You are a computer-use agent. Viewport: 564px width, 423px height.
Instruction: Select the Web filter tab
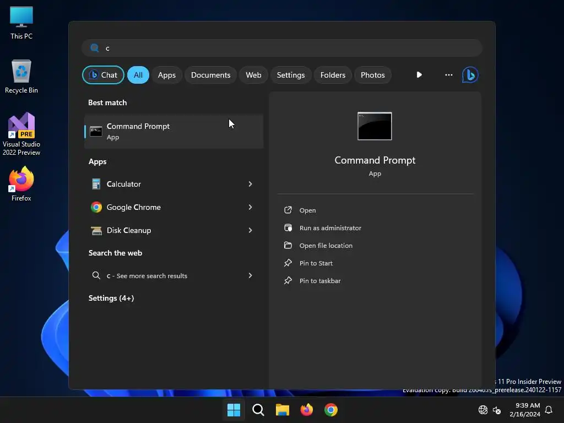(253, 75)
